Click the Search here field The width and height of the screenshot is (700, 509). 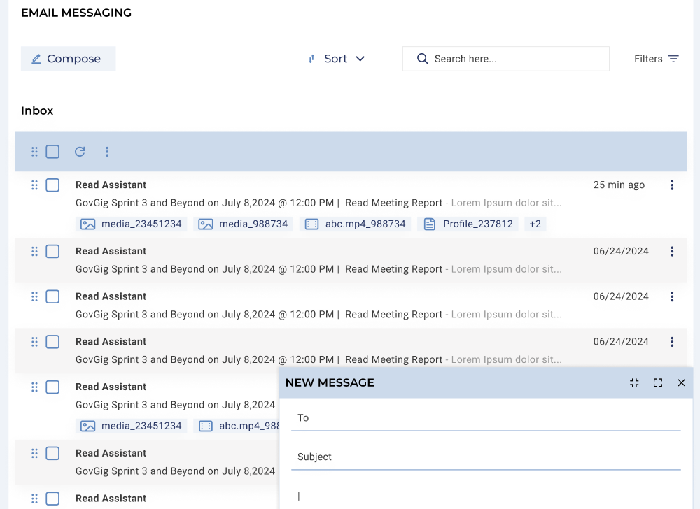514,59
